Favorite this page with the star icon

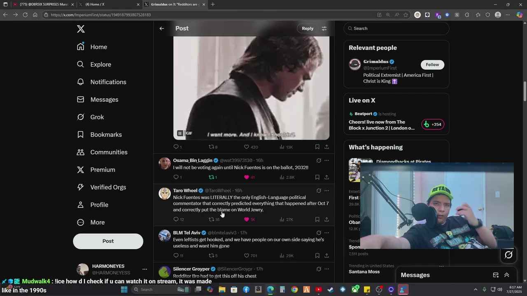[x=406, y=15]
